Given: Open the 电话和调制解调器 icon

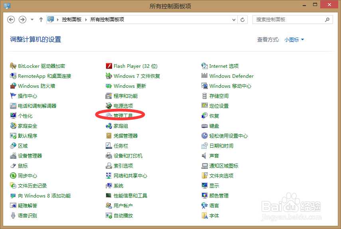Looking at the screenshot, I should coord(13,106).
